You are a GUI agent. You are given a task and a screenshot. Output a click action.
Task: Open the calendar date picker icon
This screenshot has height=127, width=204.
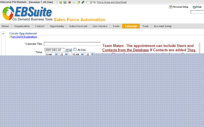coord(67,50)
